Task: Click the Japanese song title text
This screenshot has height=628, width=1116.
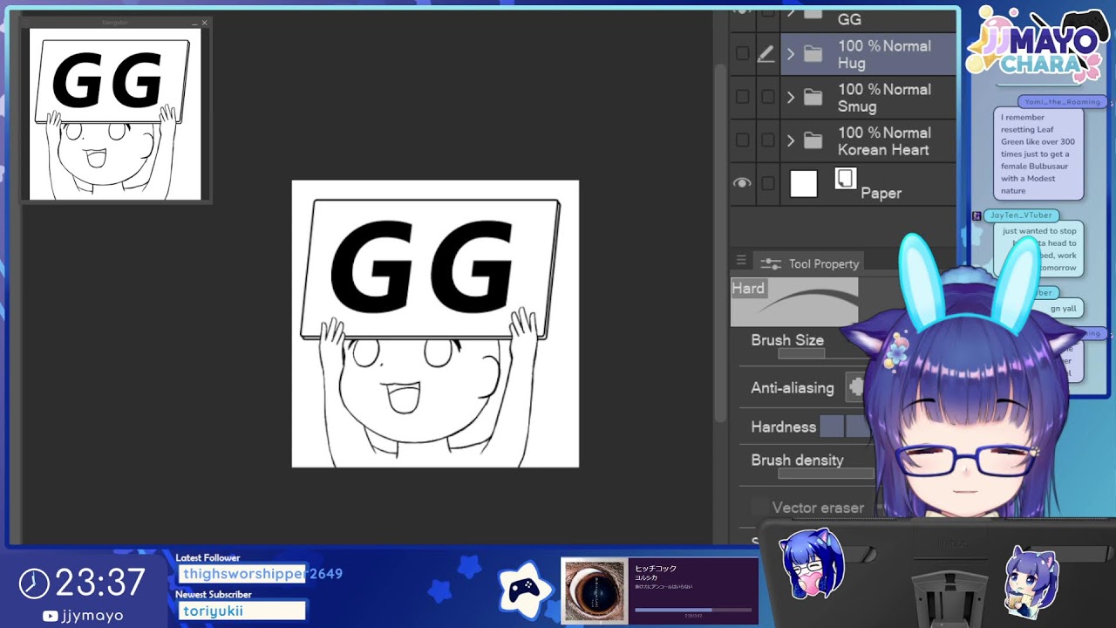Action: (656, 569)
